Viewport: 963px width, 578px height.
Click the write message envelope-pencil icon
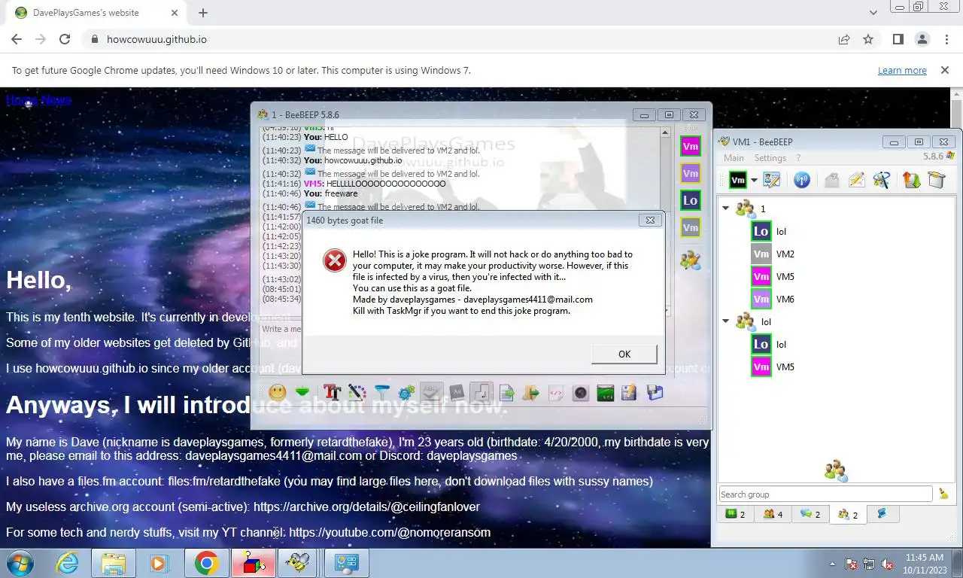[856, 180]
